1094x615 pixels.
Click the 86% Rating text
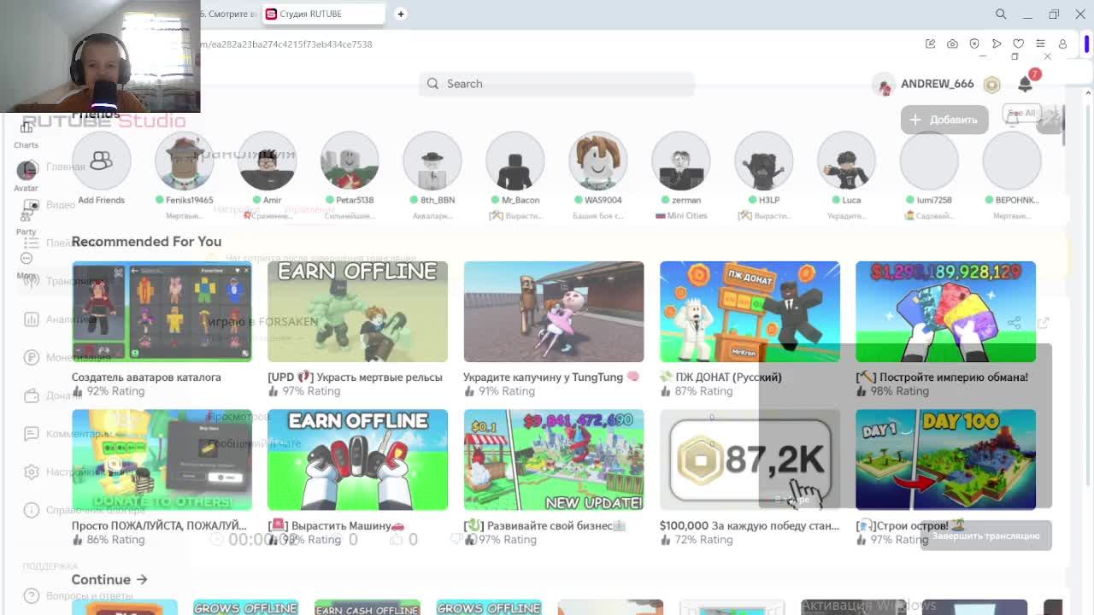(115, 540)
